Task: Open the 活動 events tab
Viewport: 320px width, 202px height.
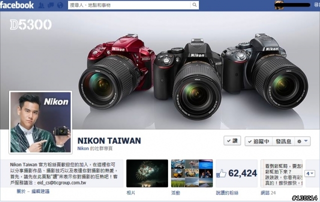Action: tap(175, 193)
